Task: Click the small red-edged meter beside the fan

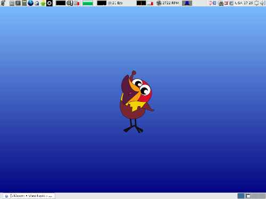Action: [150, 3]
